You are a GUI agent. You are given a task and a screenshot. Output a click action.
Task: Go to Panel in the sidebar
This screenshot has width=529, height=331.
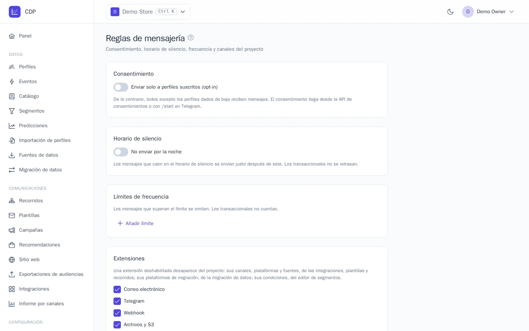coord(47,36)
